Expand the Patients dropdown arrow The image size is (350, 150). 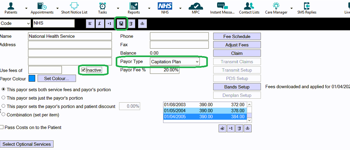[x=26, y=8]
